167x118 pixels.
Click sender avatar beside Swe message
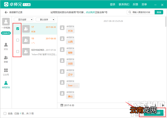coord(62,83)
